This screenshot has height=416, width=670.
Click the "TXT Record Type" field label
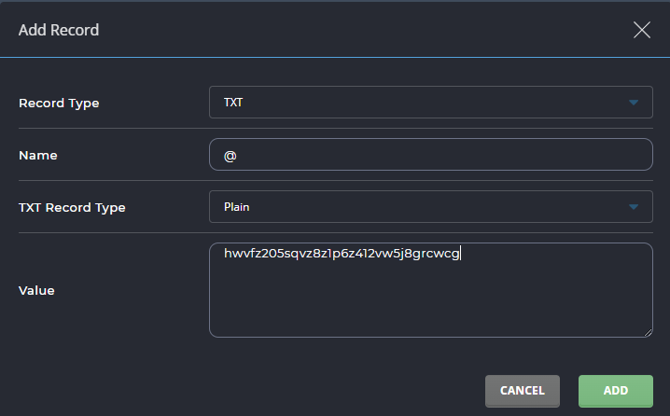tap(72, 207)
